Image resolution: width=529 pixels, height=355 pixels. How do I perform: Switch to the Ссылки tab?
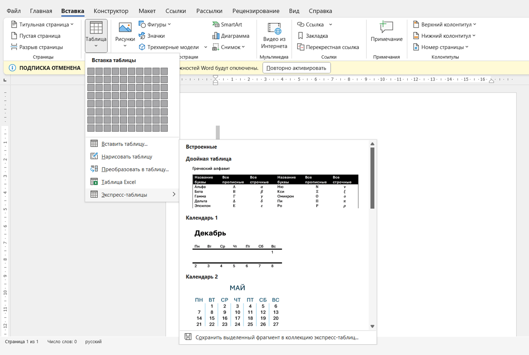click(x=176, y=11)
